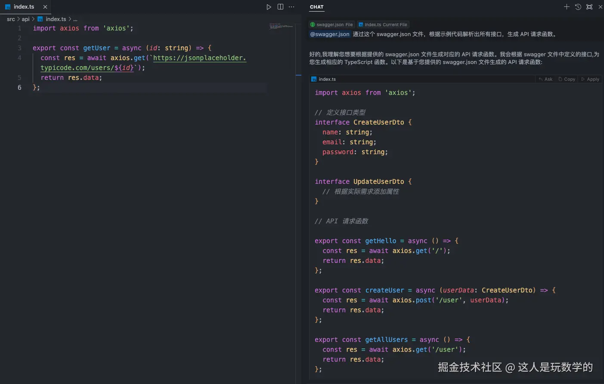Open the jsonplaceholder URL in editor
Image resolution: width=604 pixels, height=384 pixels.
(x=199, y=58)
